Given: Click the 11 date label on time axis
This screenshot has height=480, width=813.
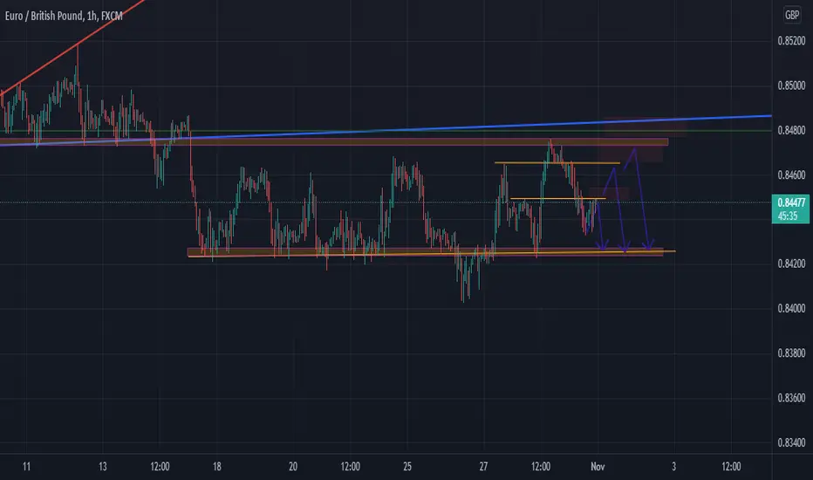Looking at the screenshot, I should (26, 467).
